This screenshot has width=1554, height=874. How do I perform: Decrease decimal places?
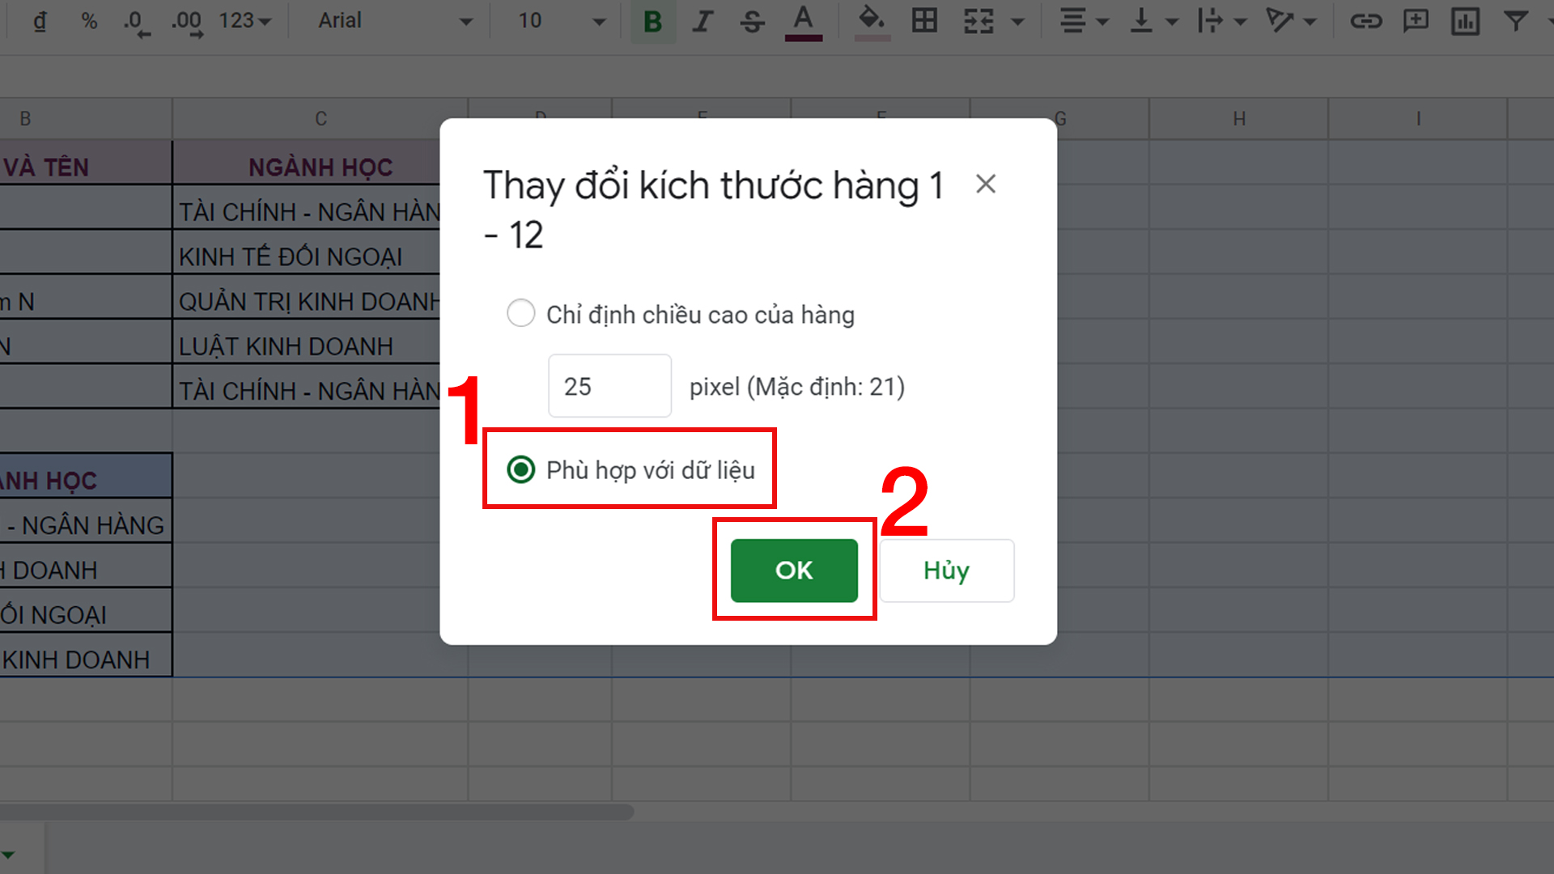(x=136, y=22)
